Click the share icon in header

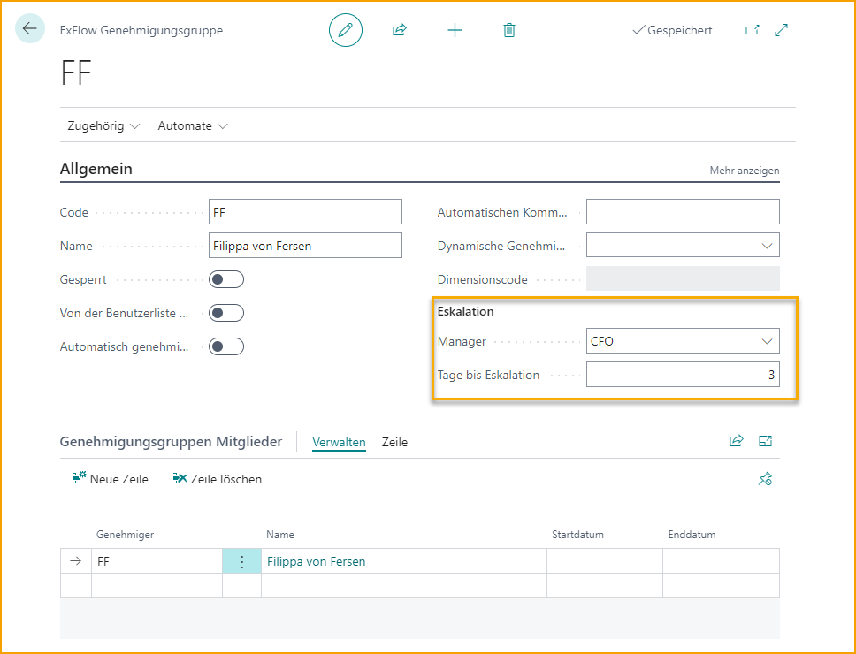pos(400,30)
